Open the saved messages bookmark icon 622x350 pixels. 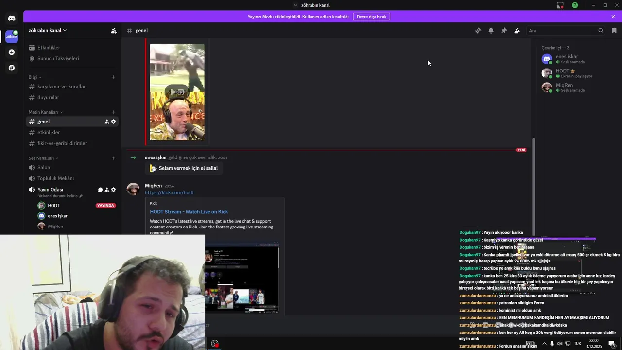614,30
